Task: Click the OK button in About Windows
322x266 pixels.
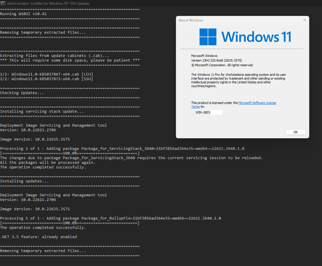Action: click(x=296, y=132)
